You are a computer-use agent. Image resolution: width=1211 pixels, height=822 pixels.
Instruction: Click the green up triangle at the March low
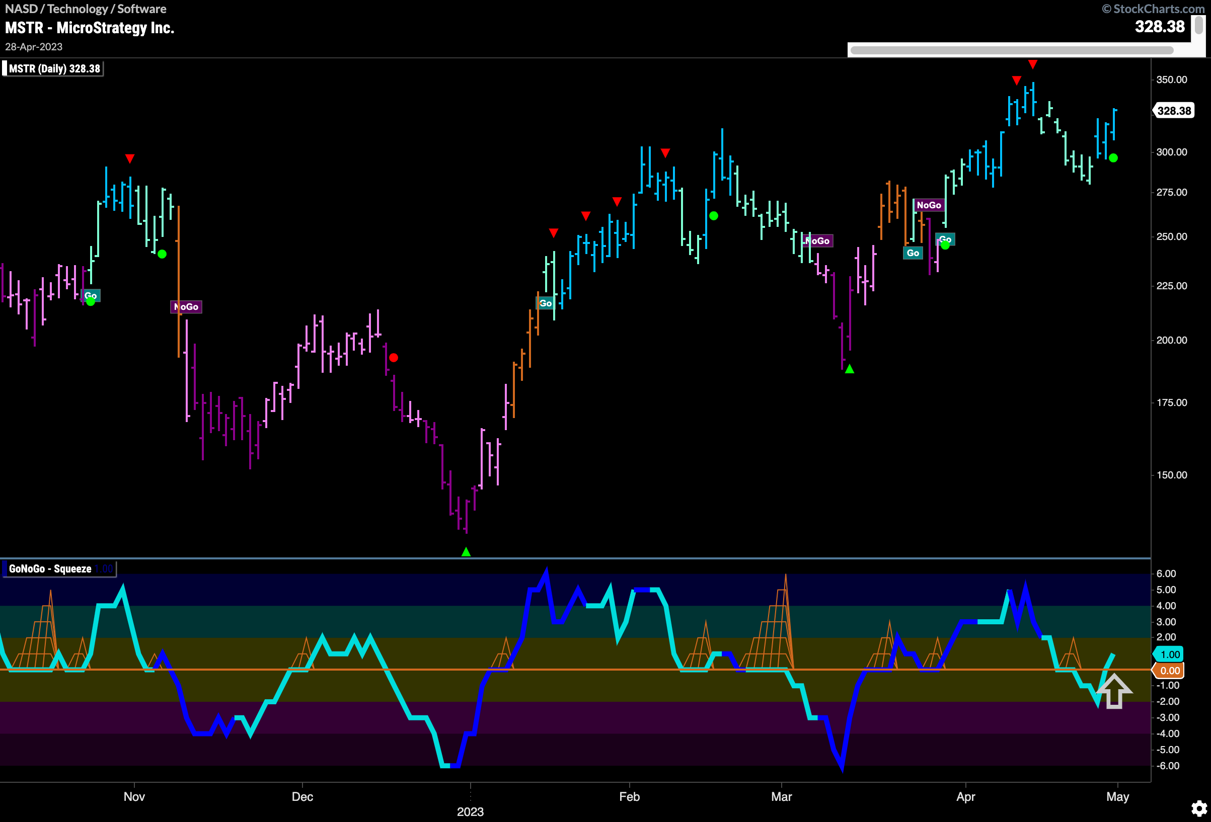[850, 369]
